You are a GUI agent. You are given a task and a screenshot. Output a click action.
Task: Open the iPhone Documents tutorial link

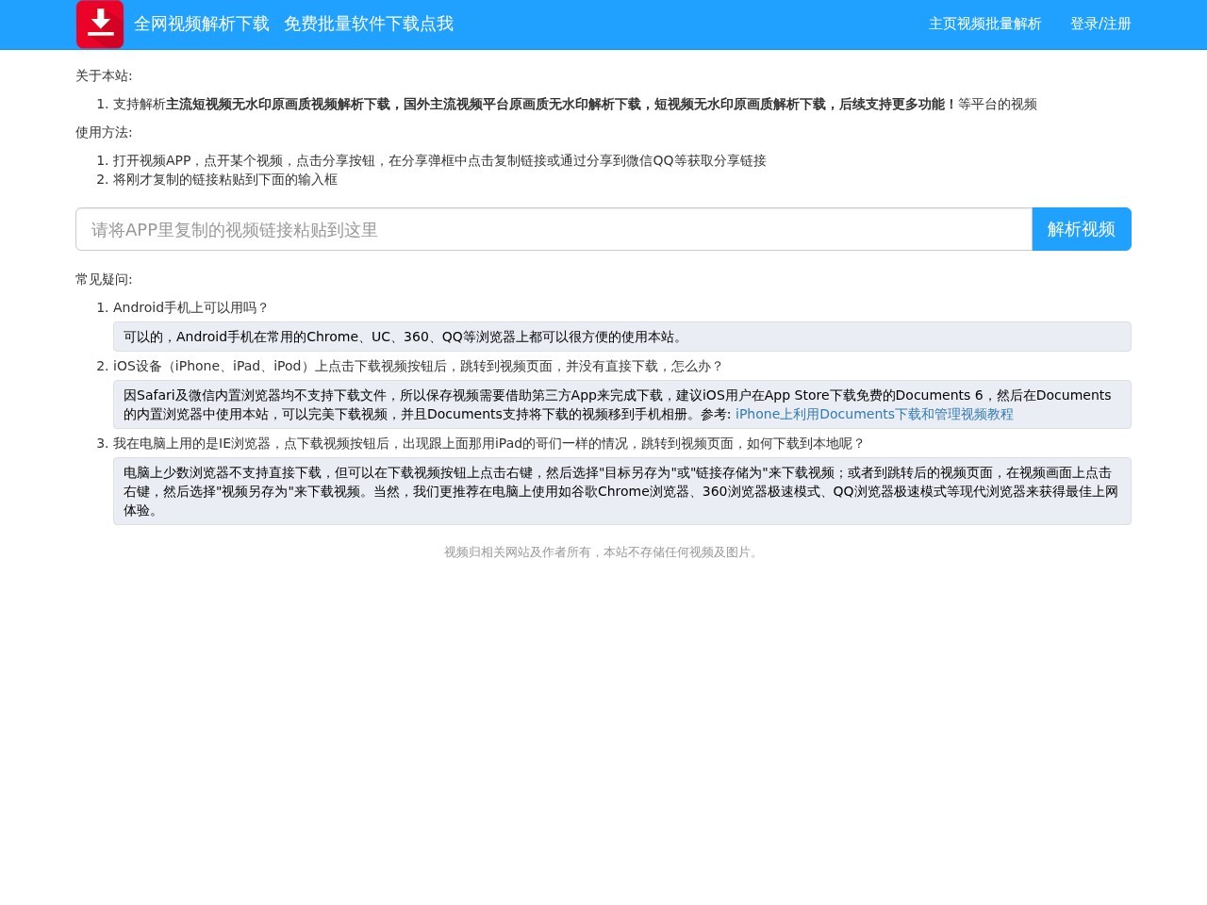[x=874, y=414]
